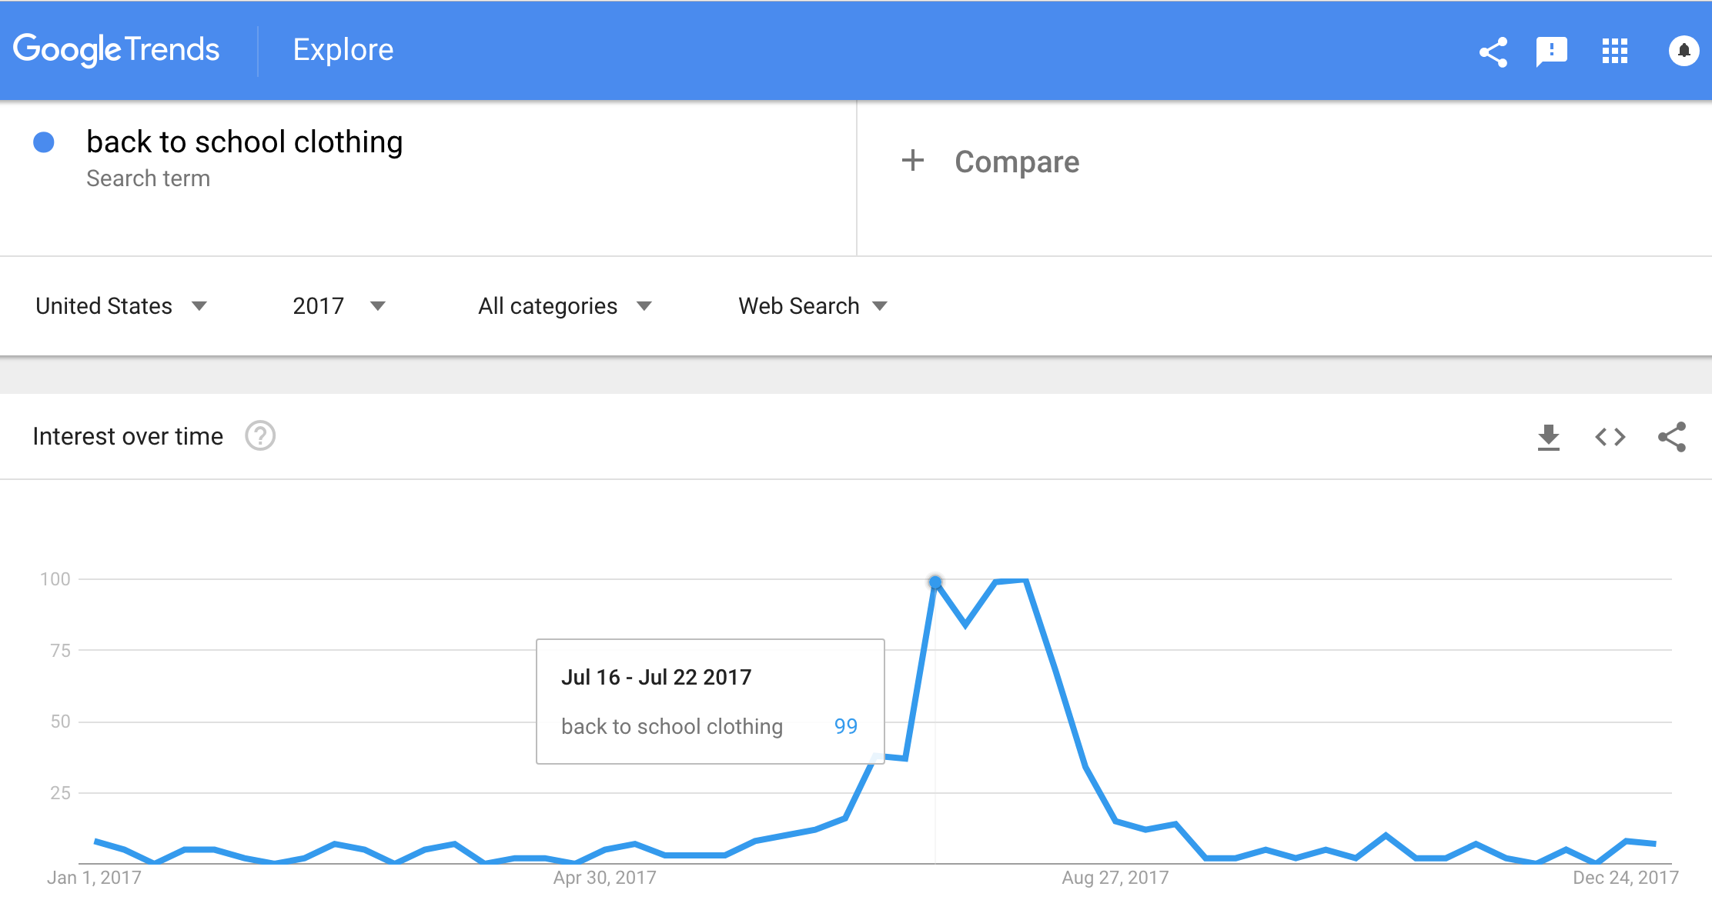Screen dimensions: 1712x900
Task: Download the Interest over time chart data
Action: [x=1548, y=437]
